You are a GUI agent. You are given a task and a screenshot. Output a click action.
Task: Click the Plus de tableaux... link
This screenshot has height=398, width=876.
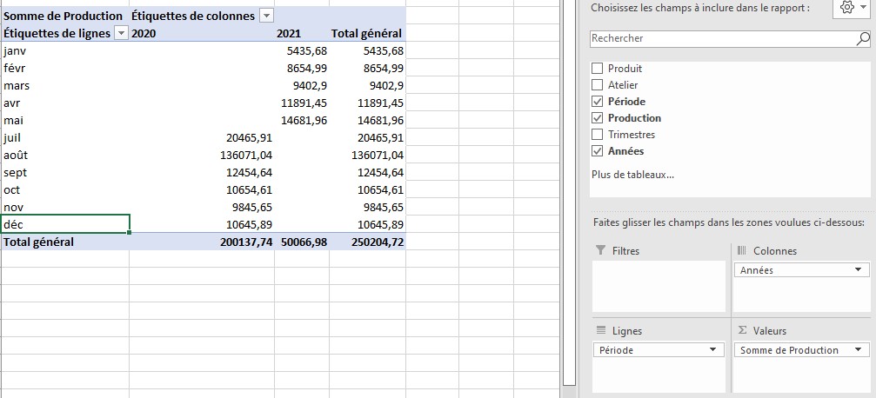[632, 175]
